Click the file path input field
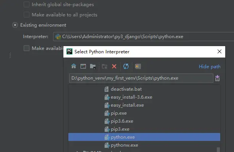 pyautogui.click(x=141, y=78)
